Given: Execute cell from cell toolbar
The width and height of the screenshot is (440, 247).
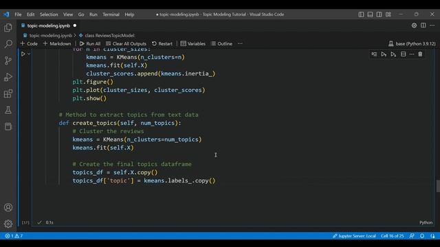Looking at the screenshot, I should [x=384, y=54].
